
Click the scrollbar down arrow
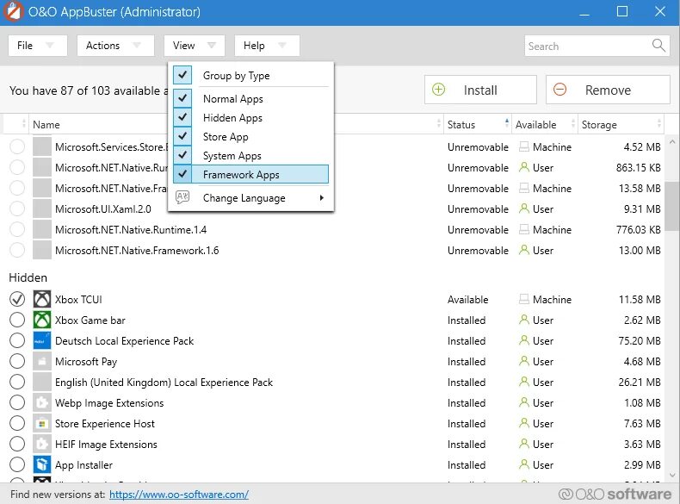pos(672,476)
